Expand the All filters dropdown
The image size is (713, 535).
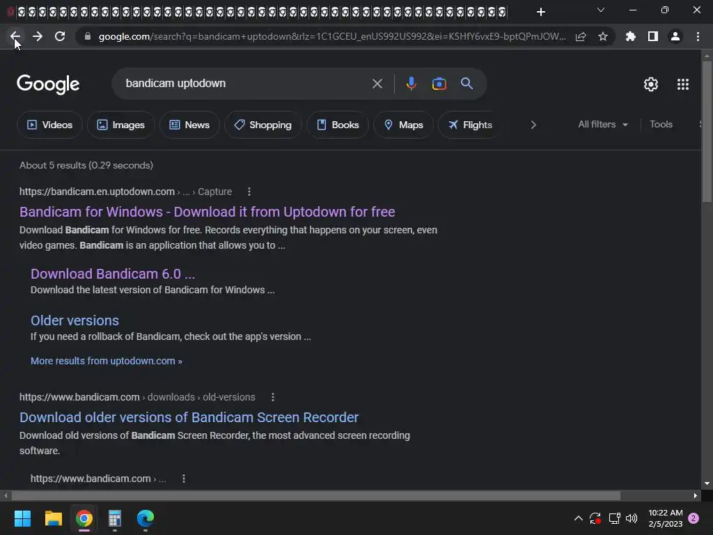[x=603, y=124]
